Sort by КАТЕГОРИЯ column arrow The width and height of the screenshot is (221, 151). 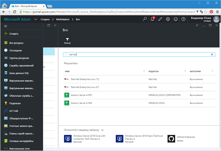(x=212, y=71)
